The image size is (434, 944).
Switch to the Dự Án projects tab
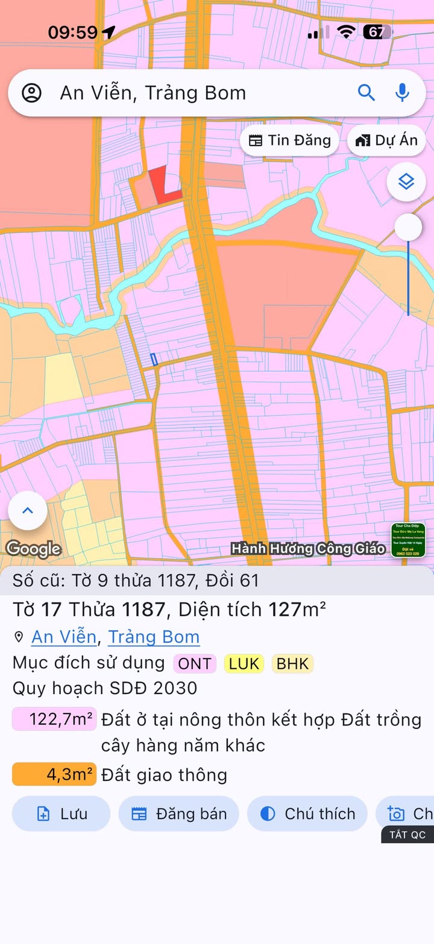point(386,141)
